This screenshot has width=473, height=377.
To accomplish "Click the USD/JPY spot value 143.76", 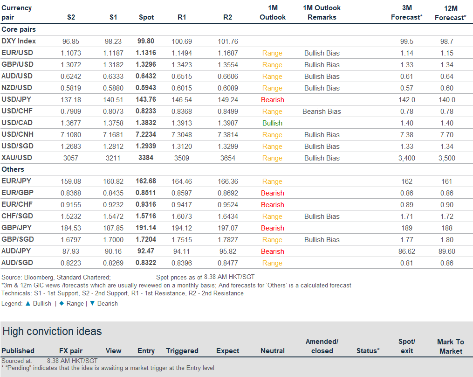I will (146, 99).
